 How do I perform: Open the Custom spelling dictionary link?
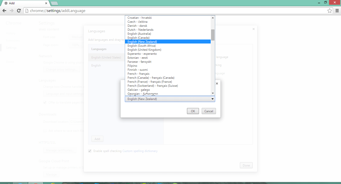pyautogui.click(x=140, y=151)
